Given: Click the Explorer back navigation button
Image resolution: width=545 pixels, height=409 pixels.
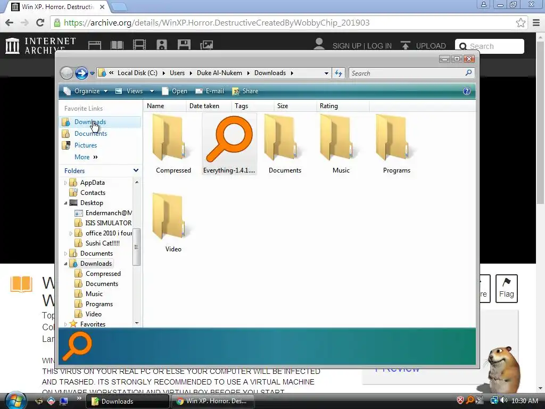Looking at the screenshot, I should point(67,73).
